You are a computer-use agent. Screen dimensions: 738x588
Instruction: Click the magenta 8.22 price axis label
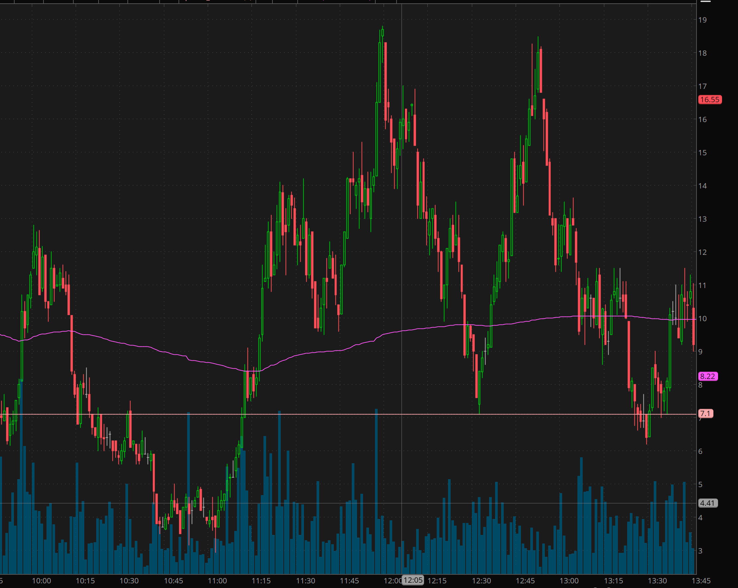pos(707,376)
